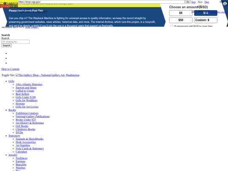
Task: Jump to the Sep capture link
Action: 193,2
